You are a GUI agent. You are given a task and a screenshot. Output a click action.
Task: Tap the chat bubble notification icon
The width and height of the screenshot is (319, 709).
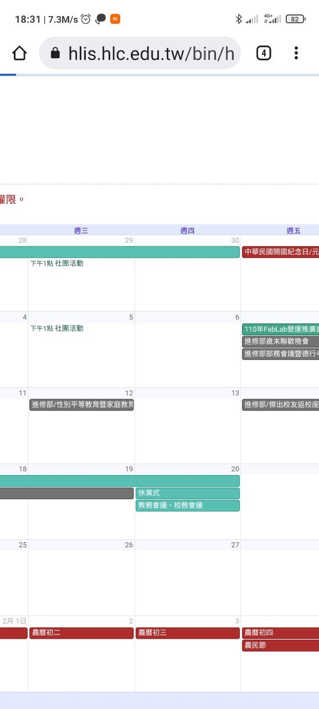(x=101, y=19)
